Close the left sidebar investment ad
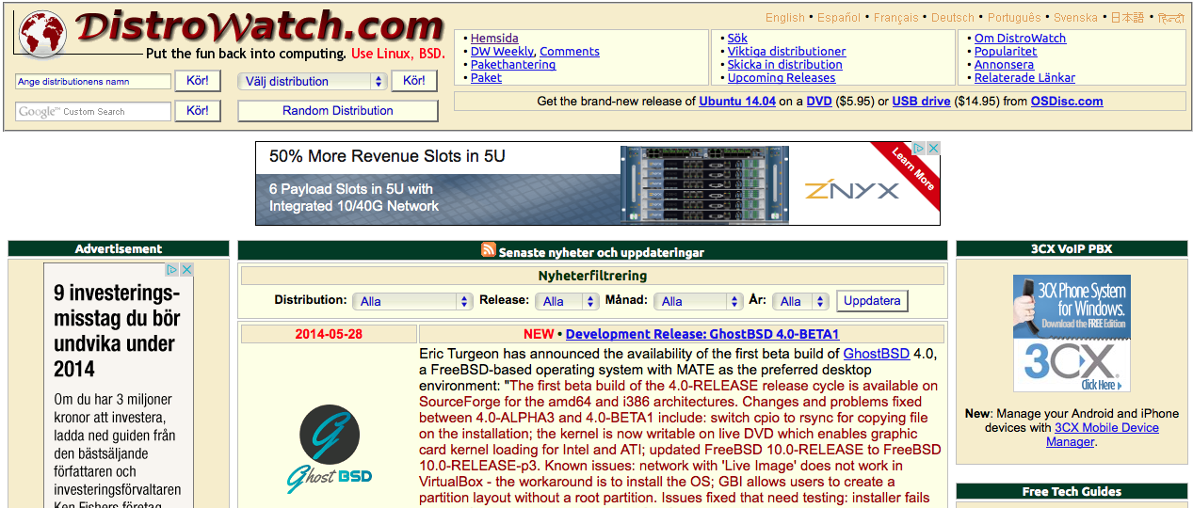The width and height of the screenshot is (1193, 508). pos(186,270)
